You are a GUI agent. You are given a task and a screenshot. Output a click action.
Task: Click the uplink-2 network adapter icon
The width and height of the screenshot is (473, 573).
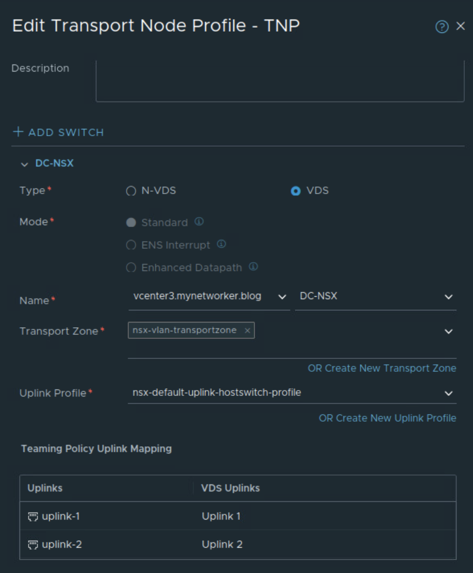tap(32, 545)
